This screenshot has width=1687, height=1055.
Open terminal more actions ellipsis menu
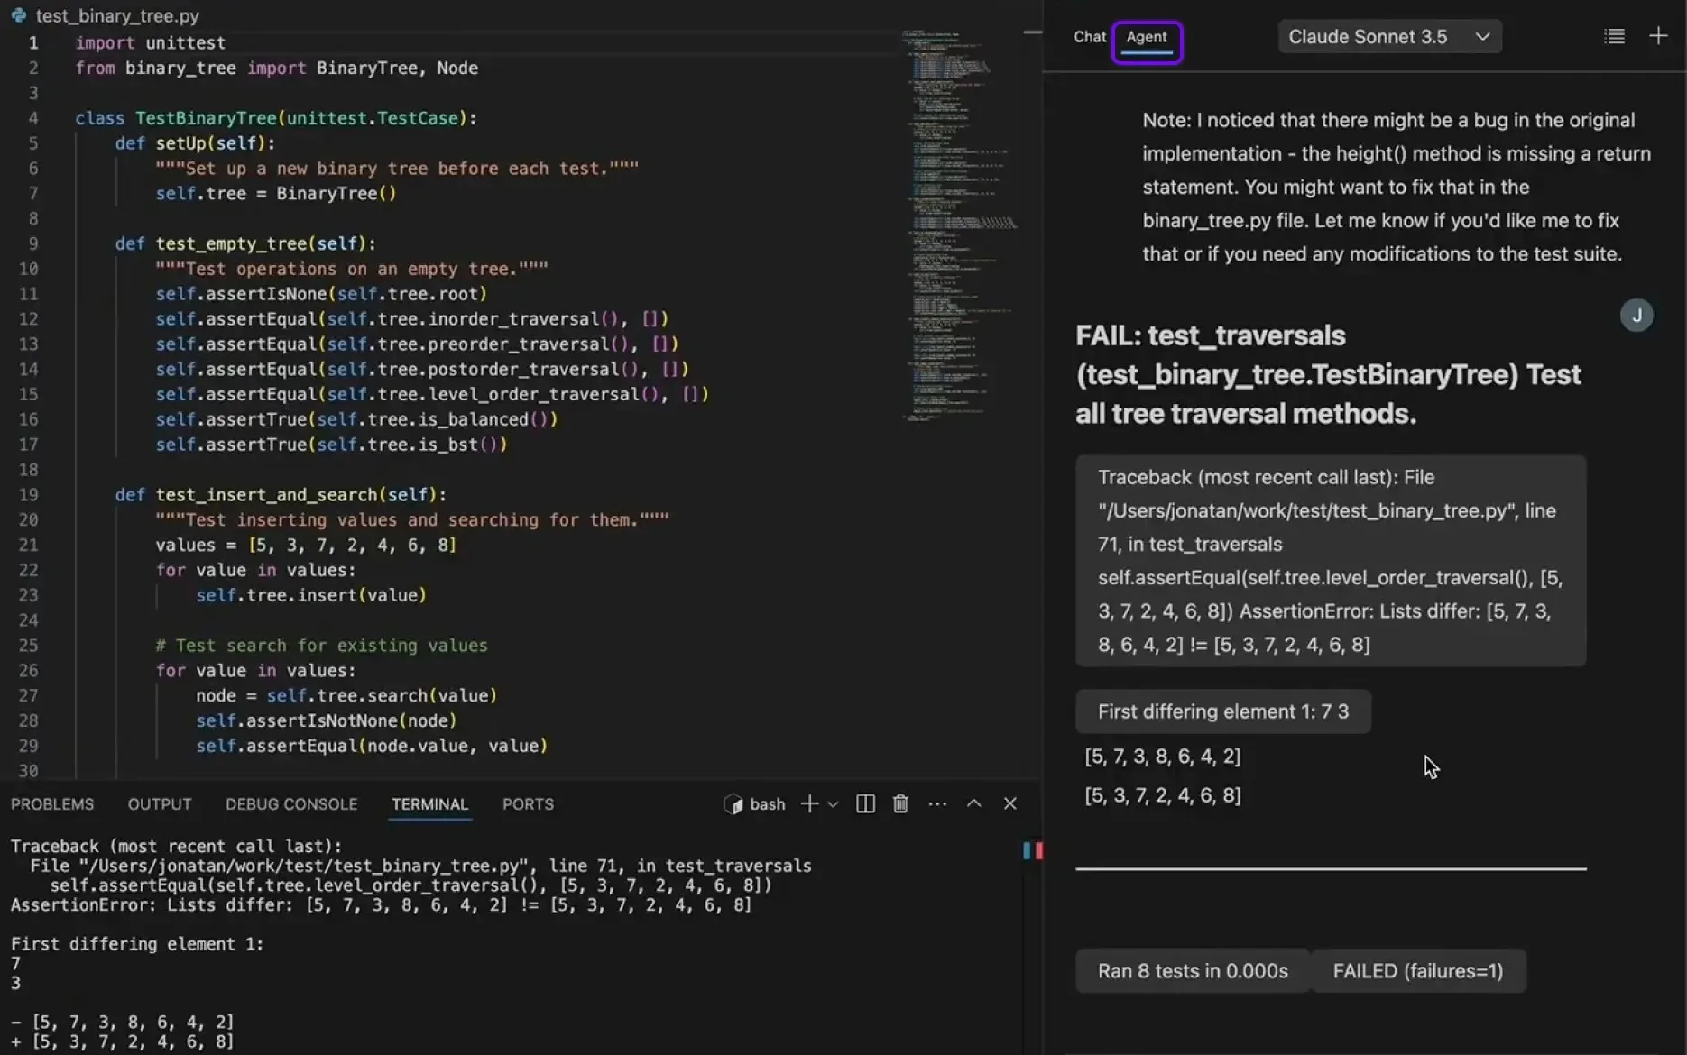coord(937,803)
